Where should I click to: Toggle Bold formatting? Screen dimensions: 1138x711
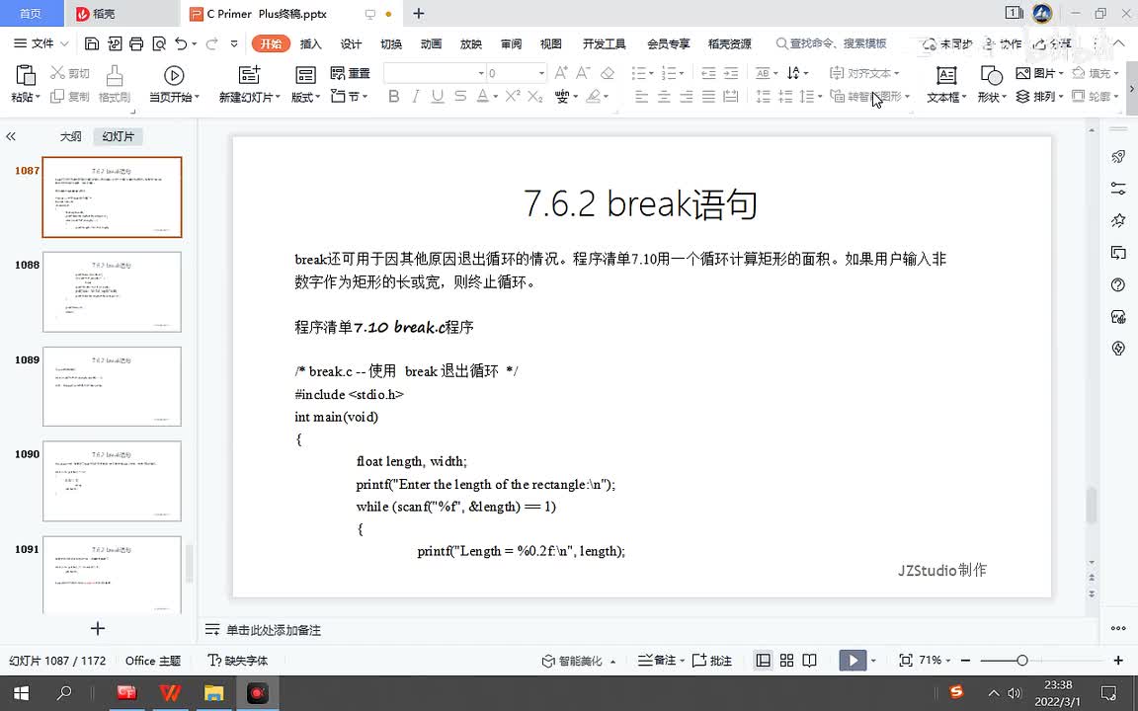click(393, 96)
